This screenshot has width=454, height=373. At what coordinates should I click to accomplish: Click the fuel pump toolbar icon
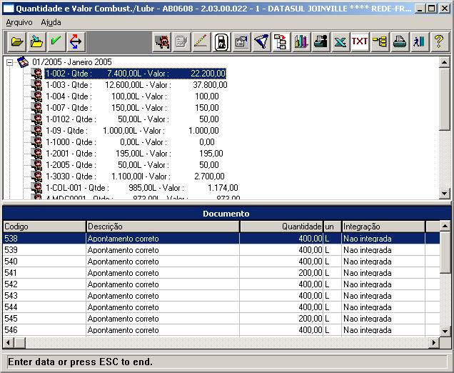pyautogui.click(x=221, y=41)
